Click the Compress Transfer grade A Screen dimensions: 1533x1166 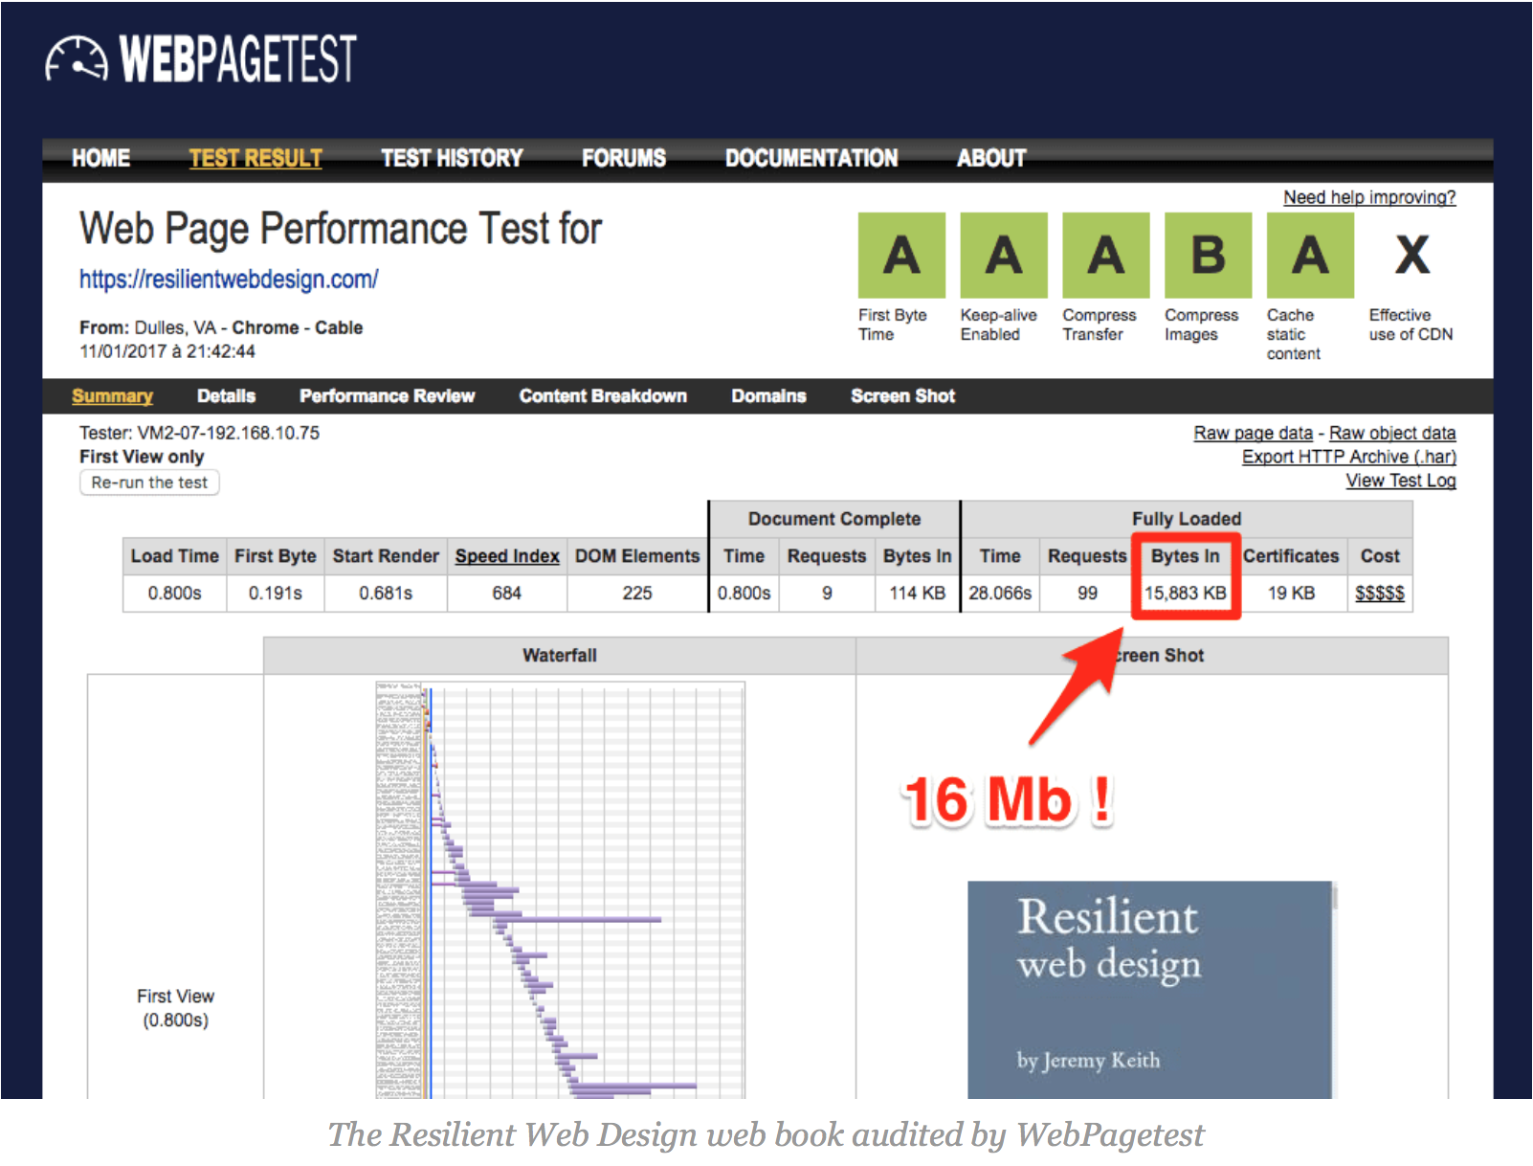point(1106,256)
